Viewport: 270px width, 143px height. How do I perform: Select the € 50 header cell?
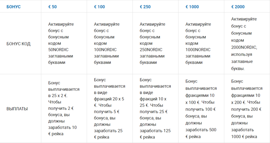point(52,7)
